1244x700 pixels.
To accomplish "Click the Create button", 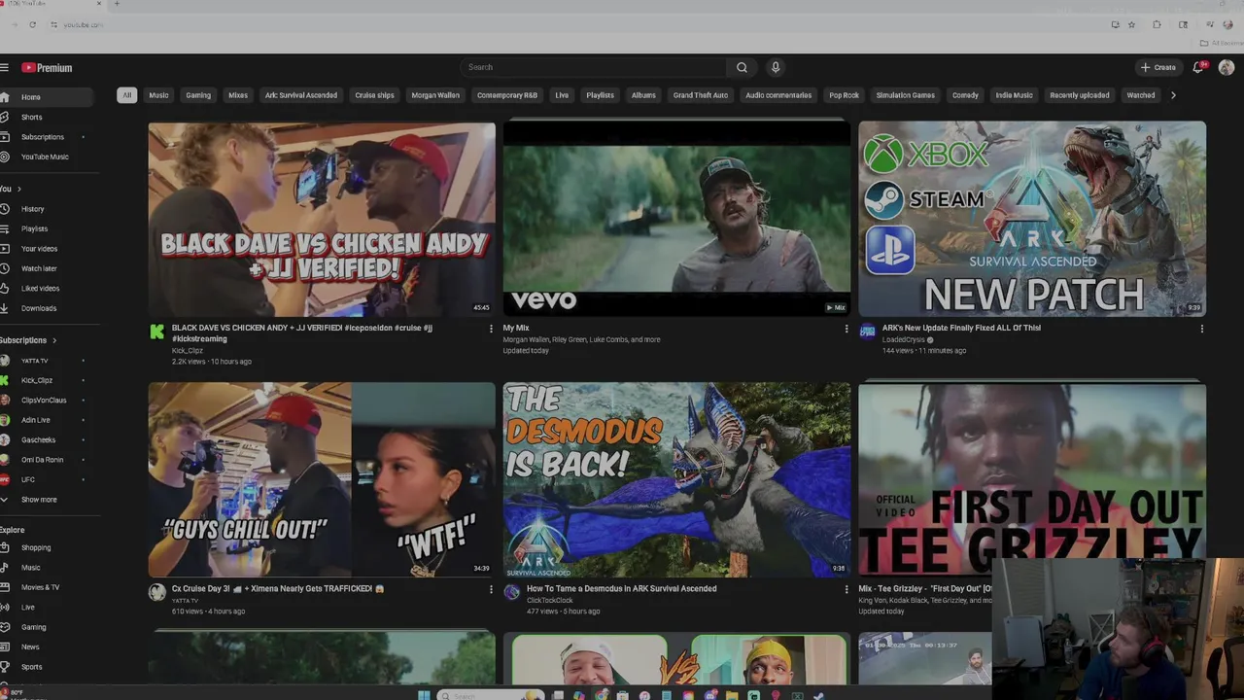I will (x=1158, y=67).
